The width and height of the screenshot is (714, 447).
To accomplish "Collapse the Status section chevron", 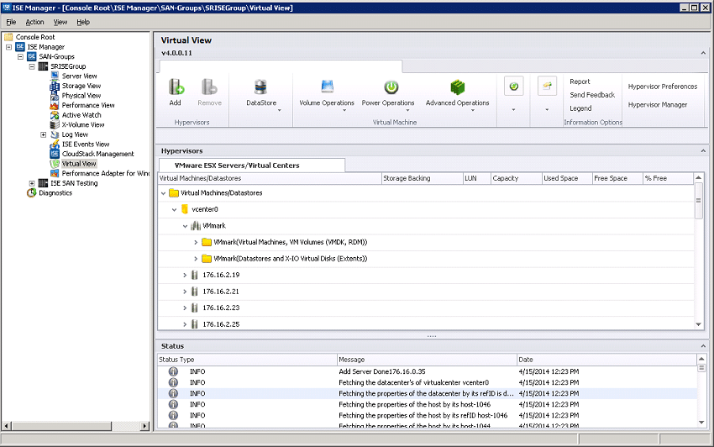I will pyautogui.click(x=703, y=346).
